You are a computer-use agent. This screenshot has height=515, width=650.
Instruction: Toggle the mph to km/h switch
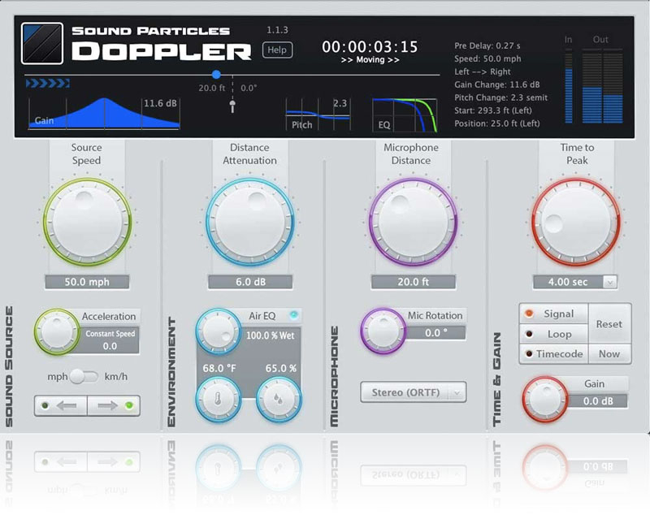coord(84,376)
